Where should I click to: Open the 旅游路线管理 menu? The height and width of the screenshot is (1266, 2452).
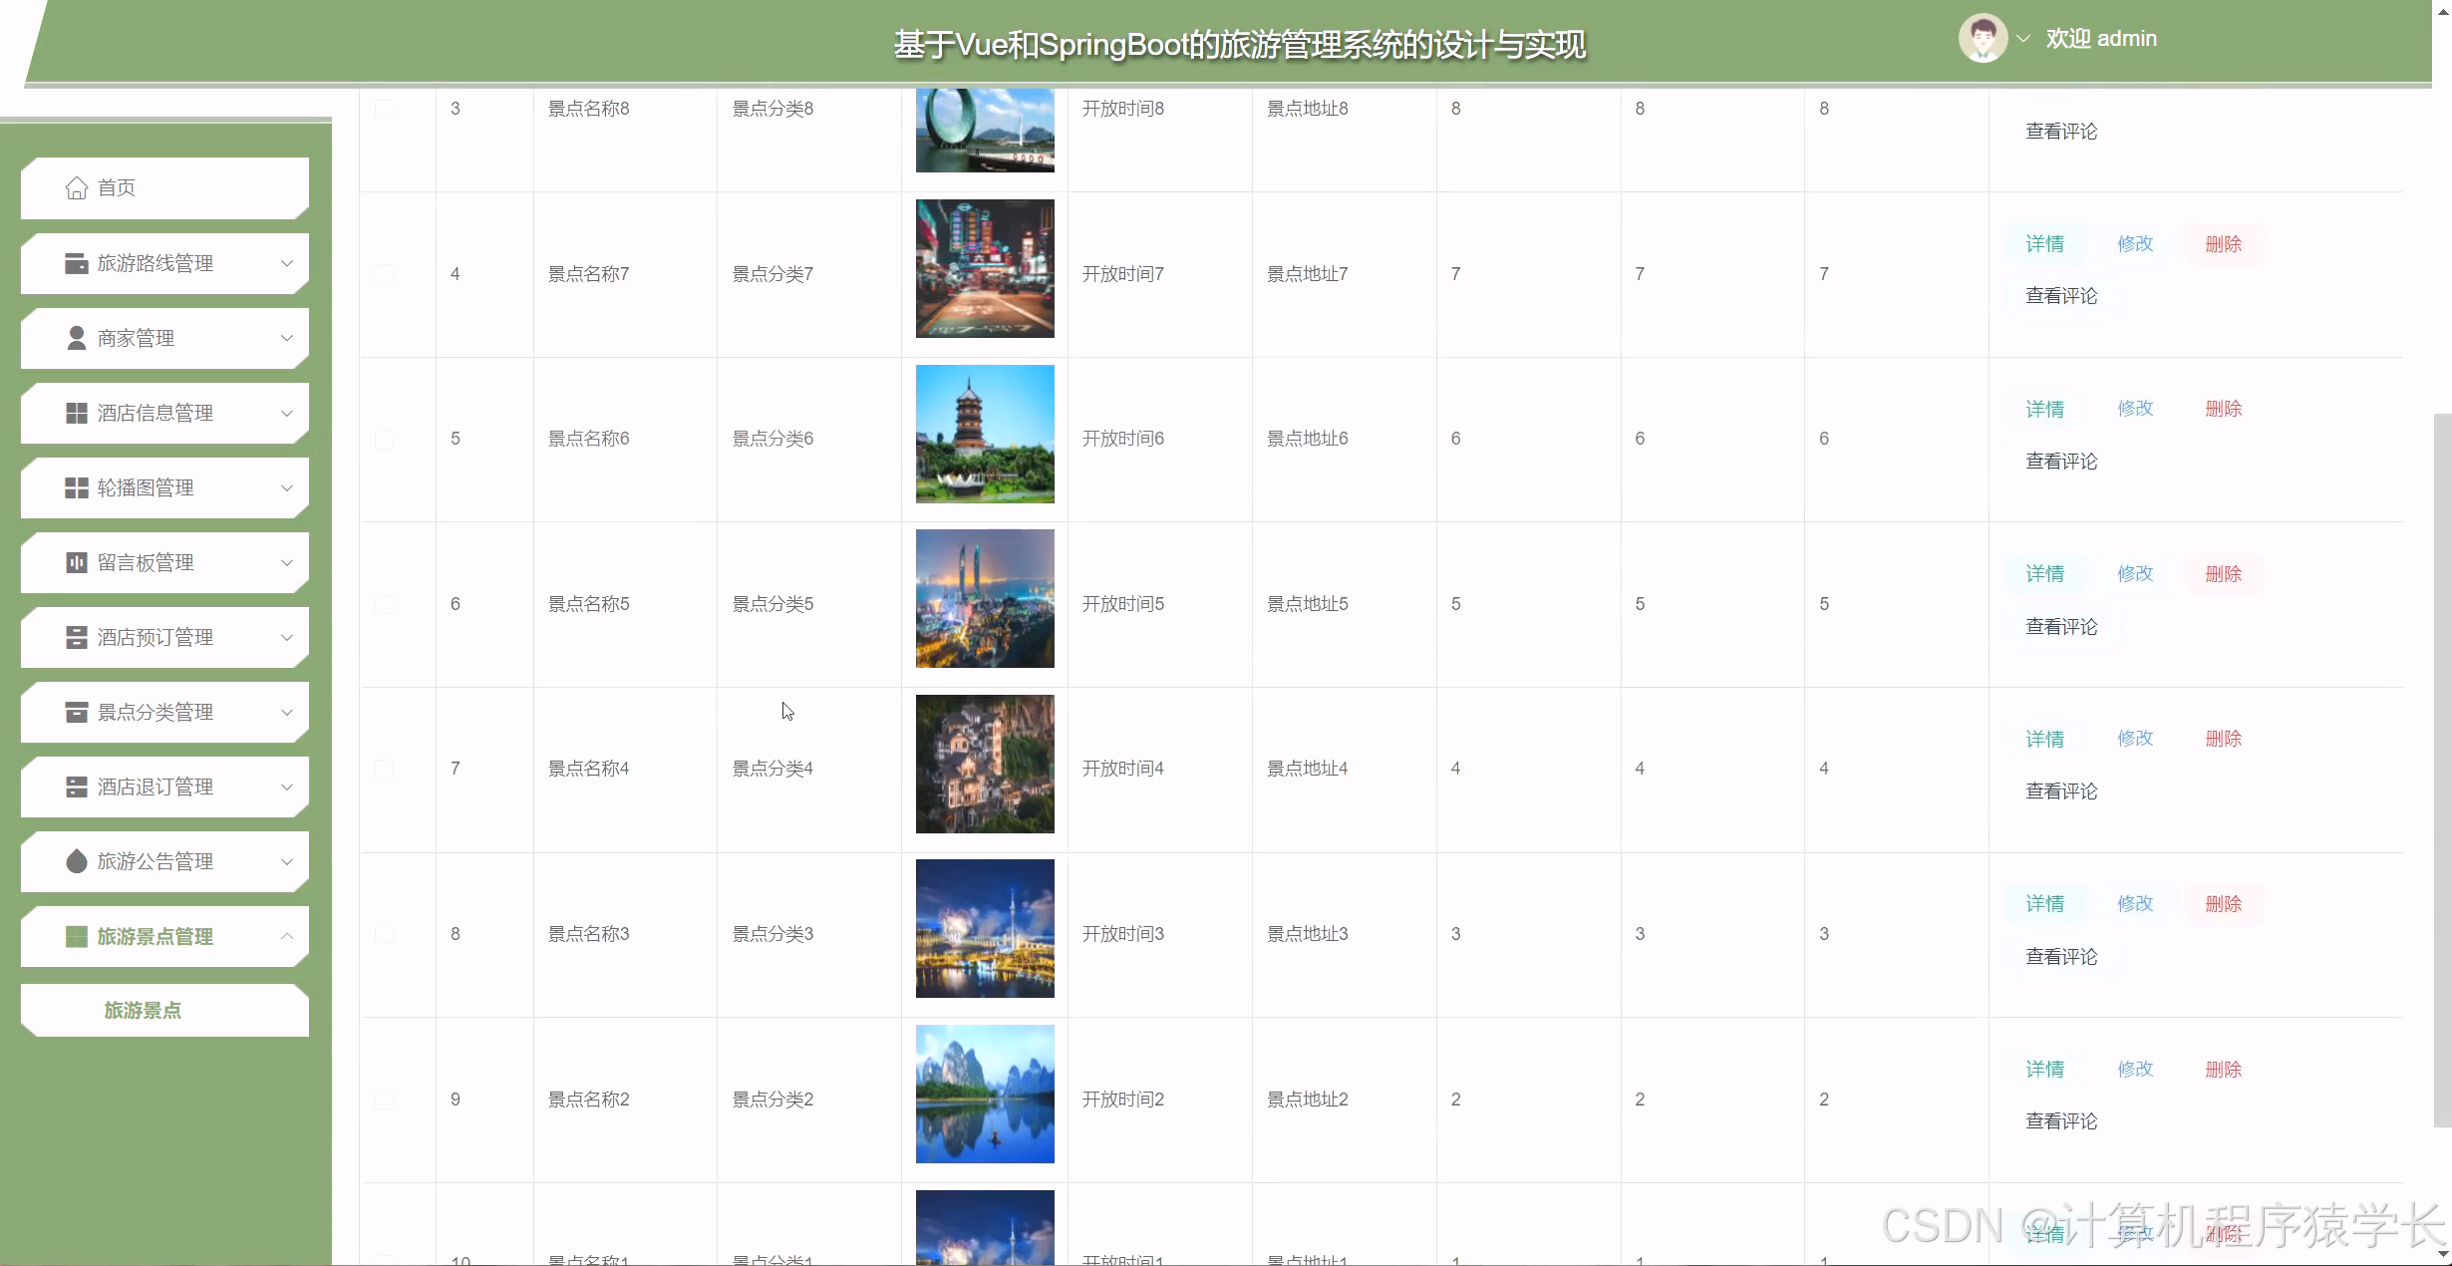[164, 263]
